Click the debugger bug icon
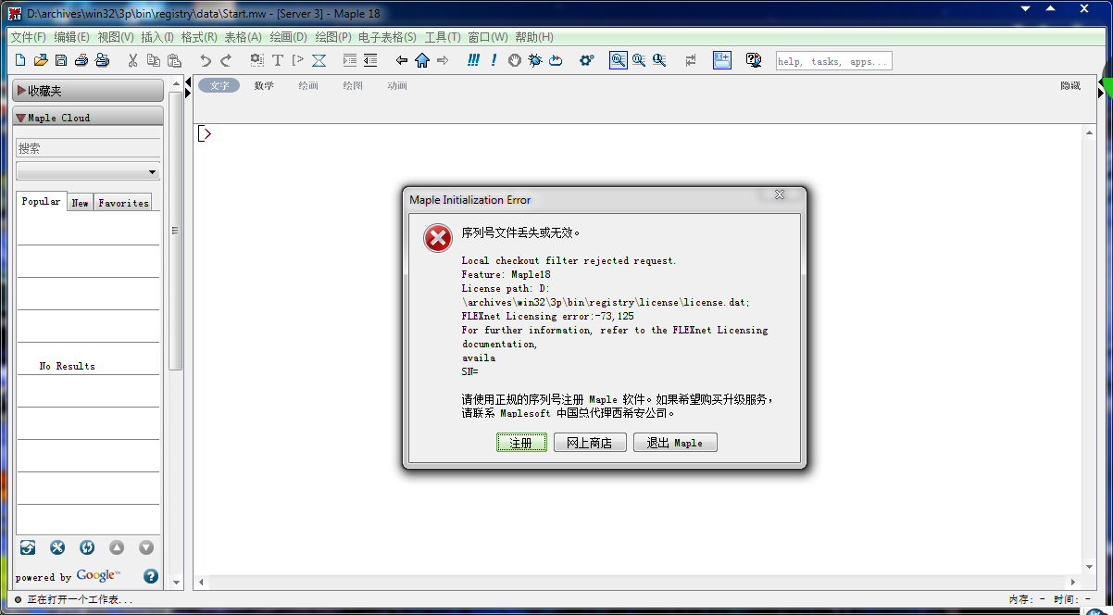This screenshot has width=1113, height=615. (x=535, y=61)
